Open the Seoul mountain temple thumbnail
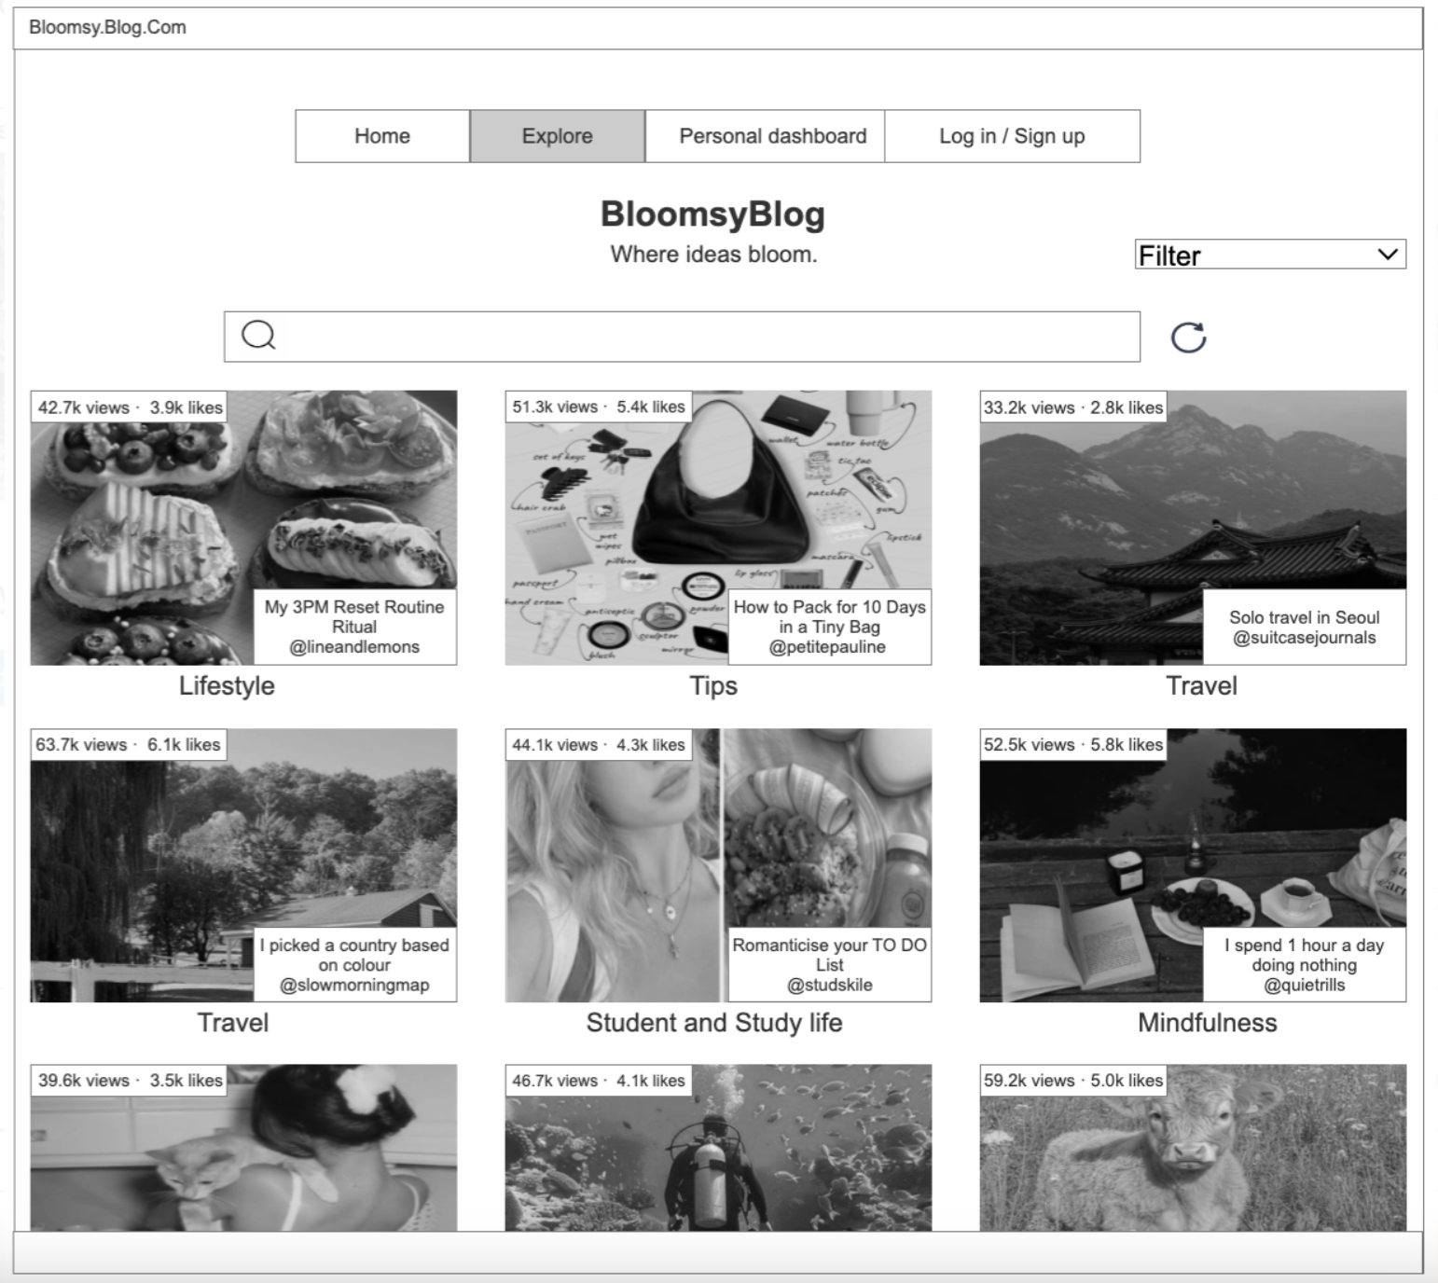The image size is (1438, 1283). (1193, 528)
